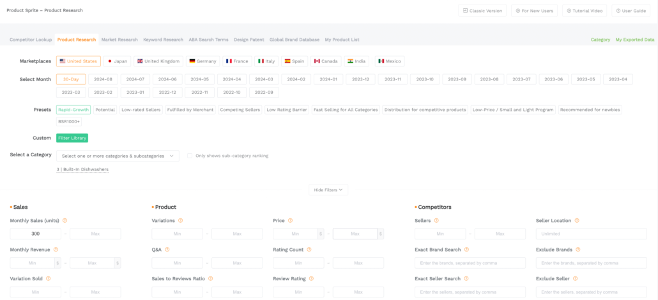Click info icon beside Seller Location
Image resolution: width=658 pixels, height=300 pixels.
click(x=577, y=220)
